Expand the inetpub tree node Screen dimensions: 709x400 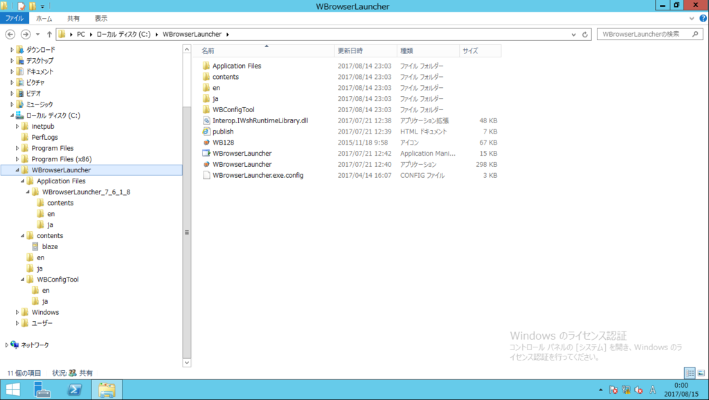pyautogui.click(x=17, y=127)
